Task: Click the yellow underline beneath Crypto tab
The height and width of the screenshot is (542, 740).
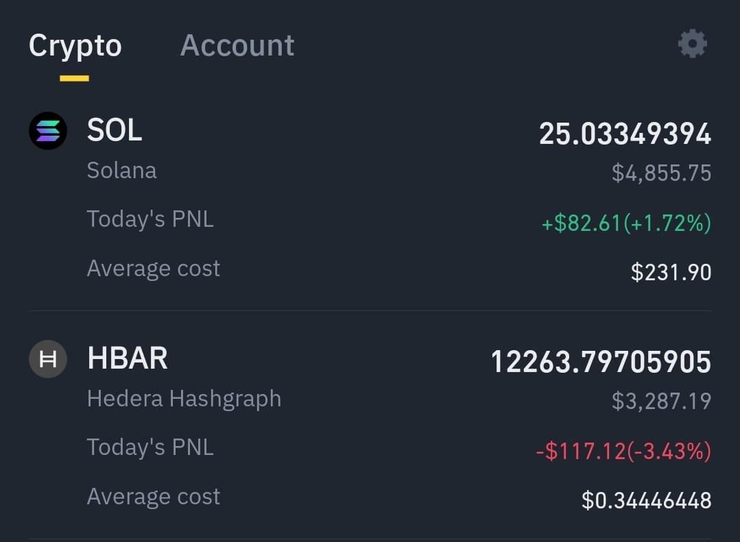Action: [74, 78]
